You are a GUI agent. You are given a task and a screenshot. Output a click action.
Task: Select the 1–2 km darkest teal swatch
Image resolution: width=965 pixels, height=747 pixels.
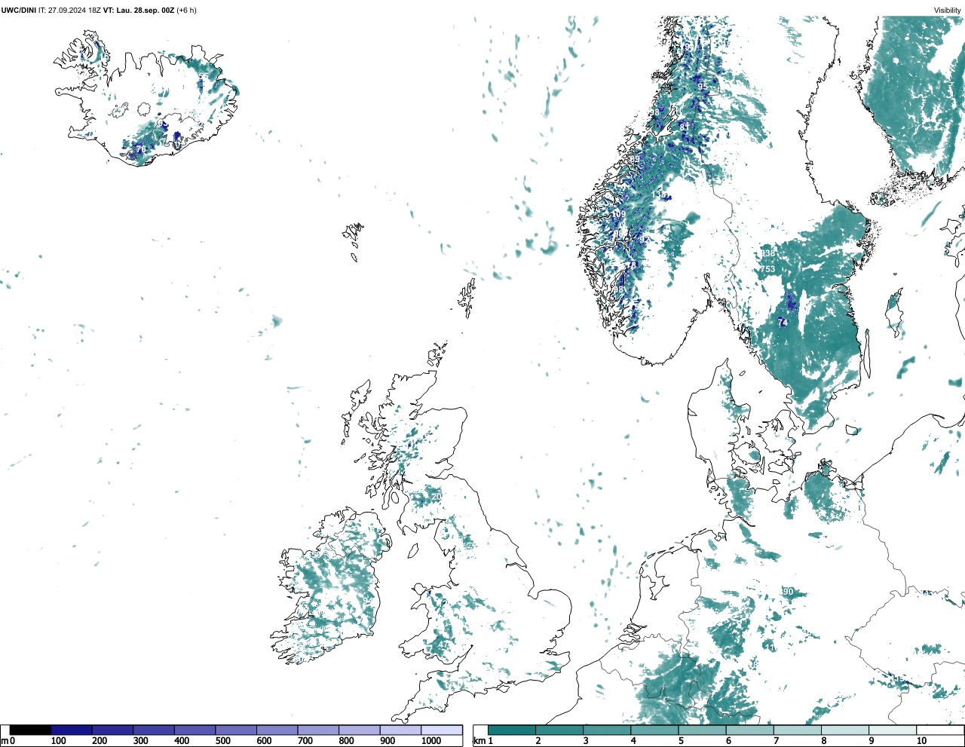pyautogui.click(x=512, y=730)
